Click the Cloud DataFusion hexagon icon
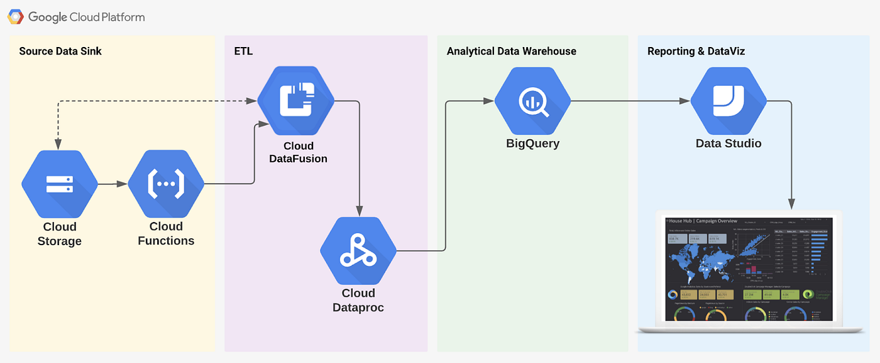The width and height of the screenshot is (880, 363). [x=295, y=100]
